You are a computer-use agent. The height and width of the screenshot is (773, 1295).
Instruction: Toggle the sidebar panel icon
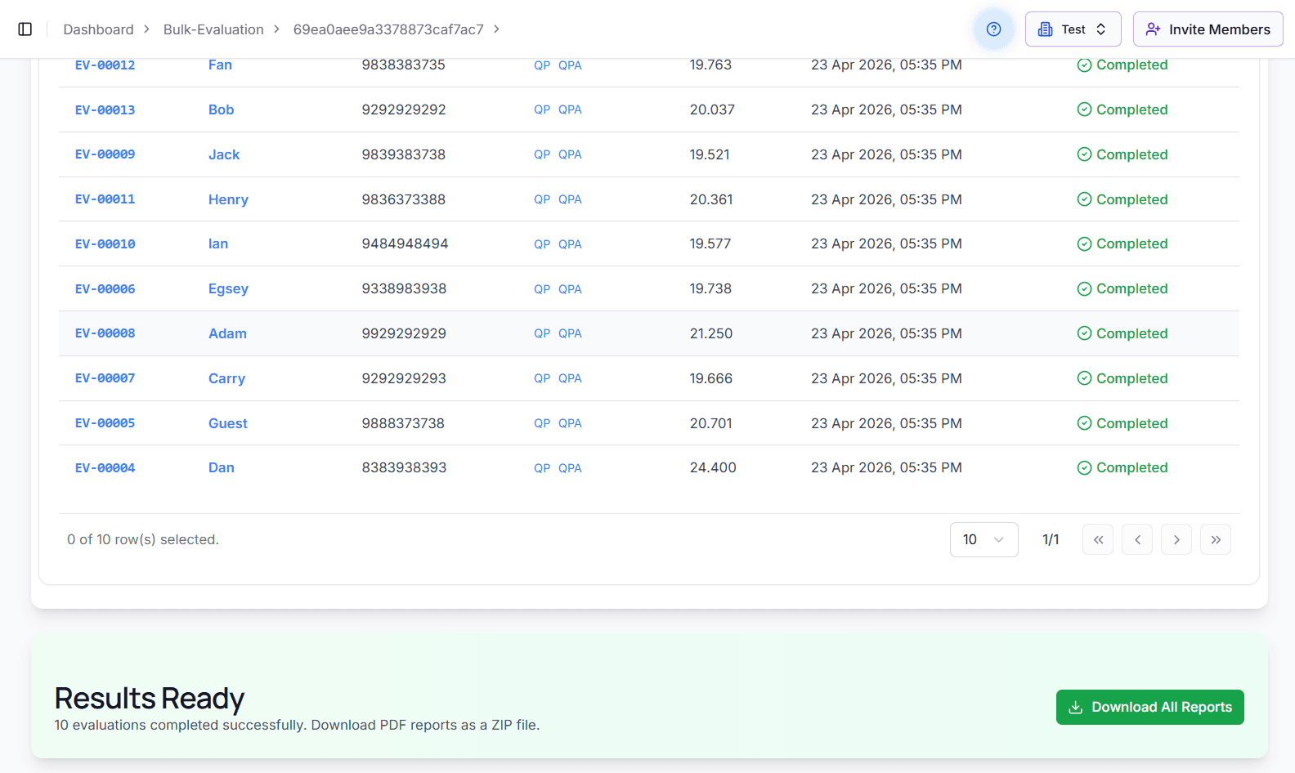tap(25, 29)
